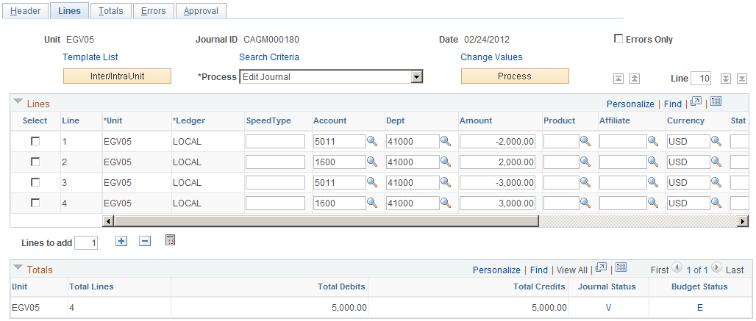Open Account lookup for line 4

372,203
